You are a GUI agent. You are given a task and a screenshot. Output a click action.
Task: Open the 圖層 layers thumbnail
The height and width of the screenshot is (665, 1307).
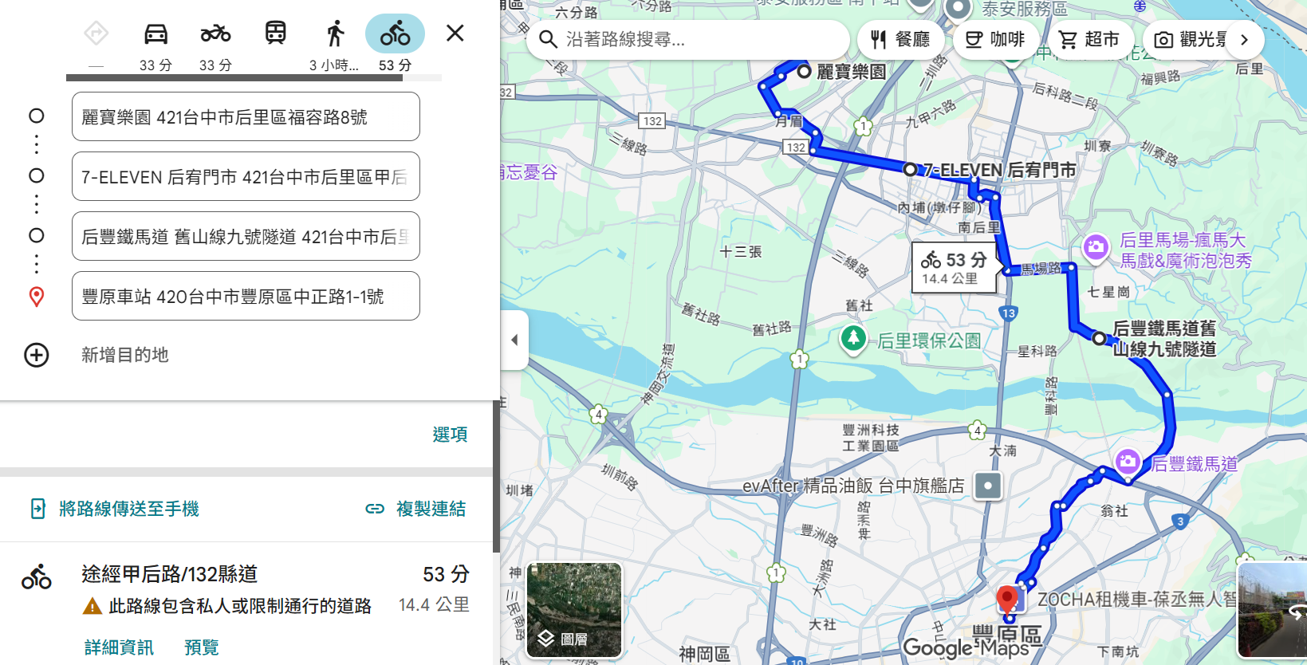coord(574,611)
